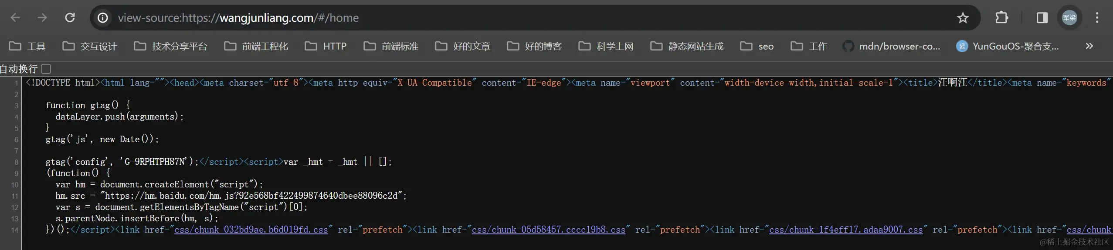The height and width of the screenshot is (250, 1113).
Task: Follow css/chunk-1f4eff17.adaa9007.css link
Action: point(846,230)
